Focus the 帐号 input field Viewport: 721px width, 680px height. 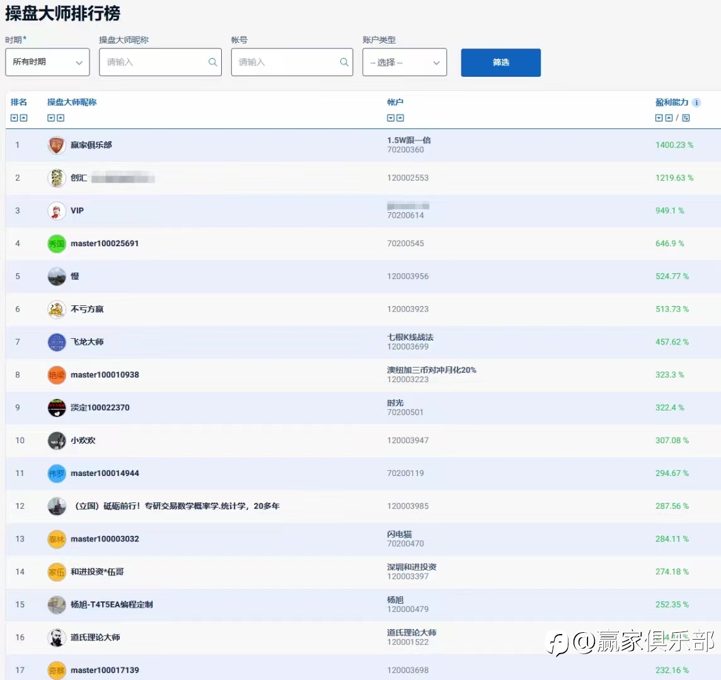coord(292,62)
